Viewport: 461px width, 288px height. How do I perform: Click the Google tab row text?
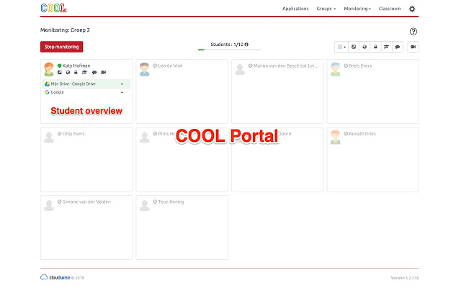click(58, 92)
